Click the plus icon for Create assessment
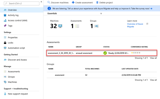The height and width of the screenshot is (99, 160). click(x=73, y=3)
